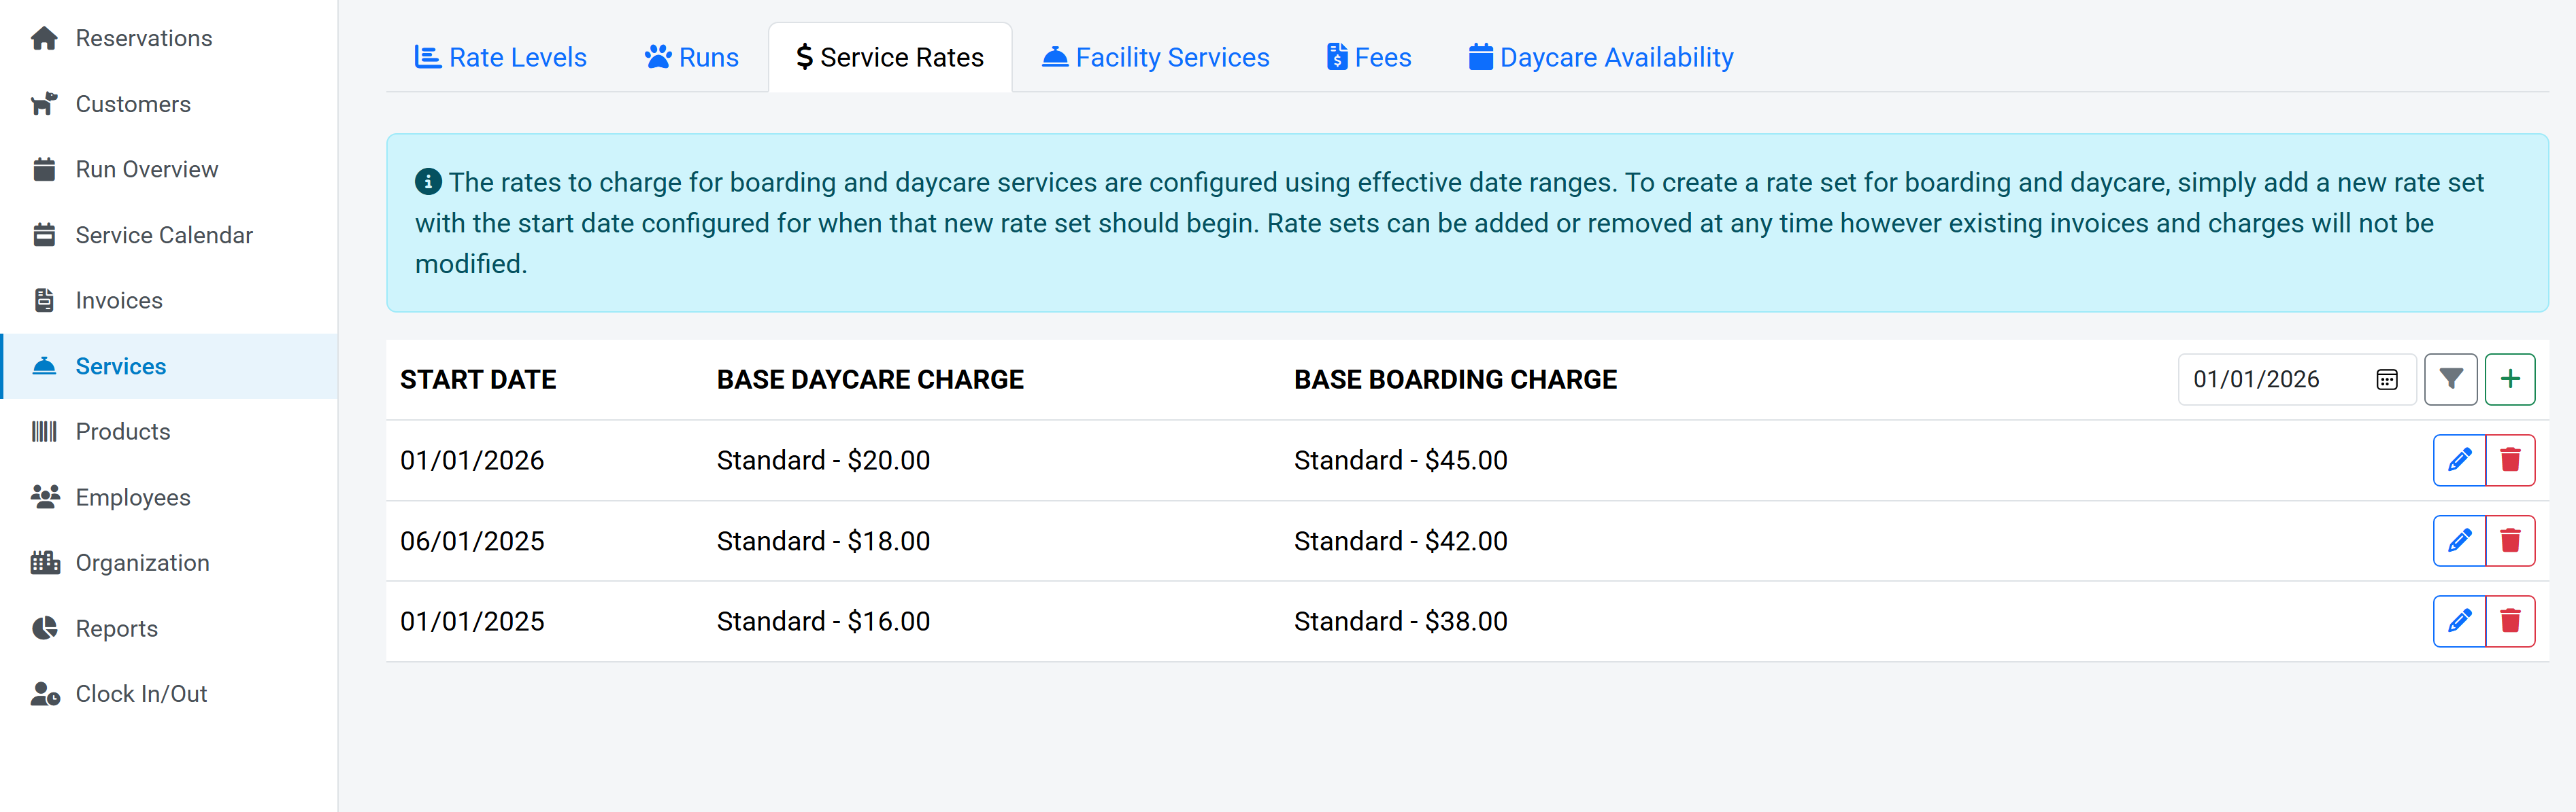
Task: Click the Standard - $45.00 boarding charge
Action: click(x=1400, y=461)
